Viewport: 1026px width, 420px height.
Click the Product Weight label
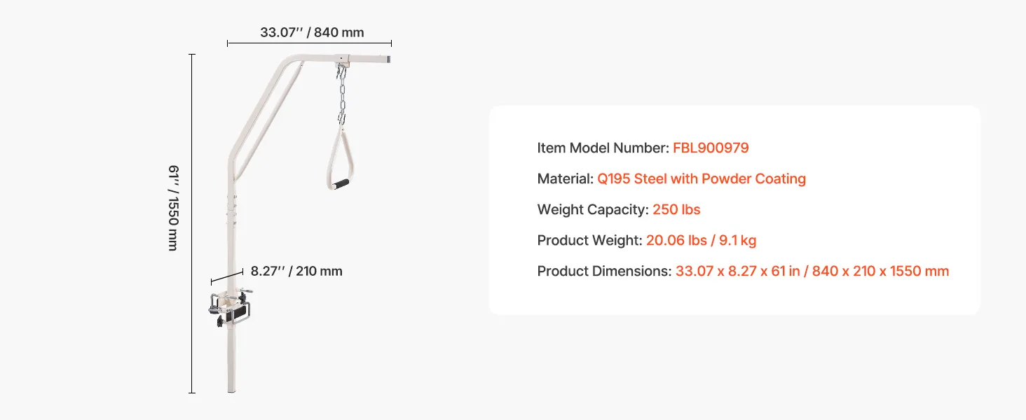click(x=589, y=240)
